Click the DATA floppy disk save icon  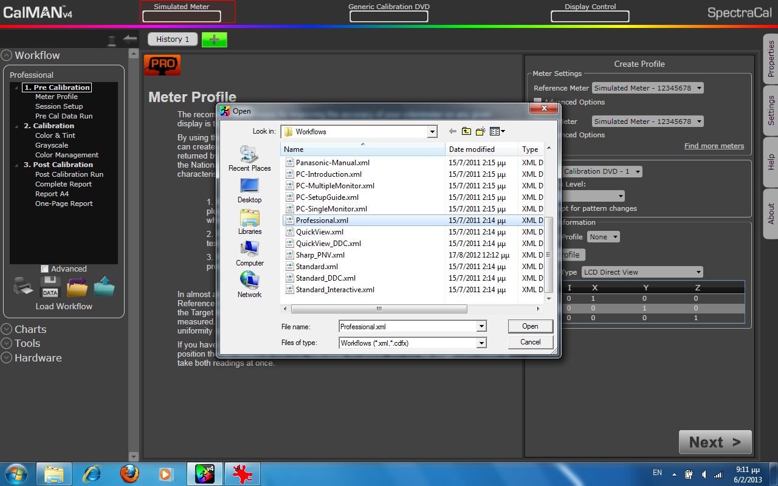tap(50, 287)
